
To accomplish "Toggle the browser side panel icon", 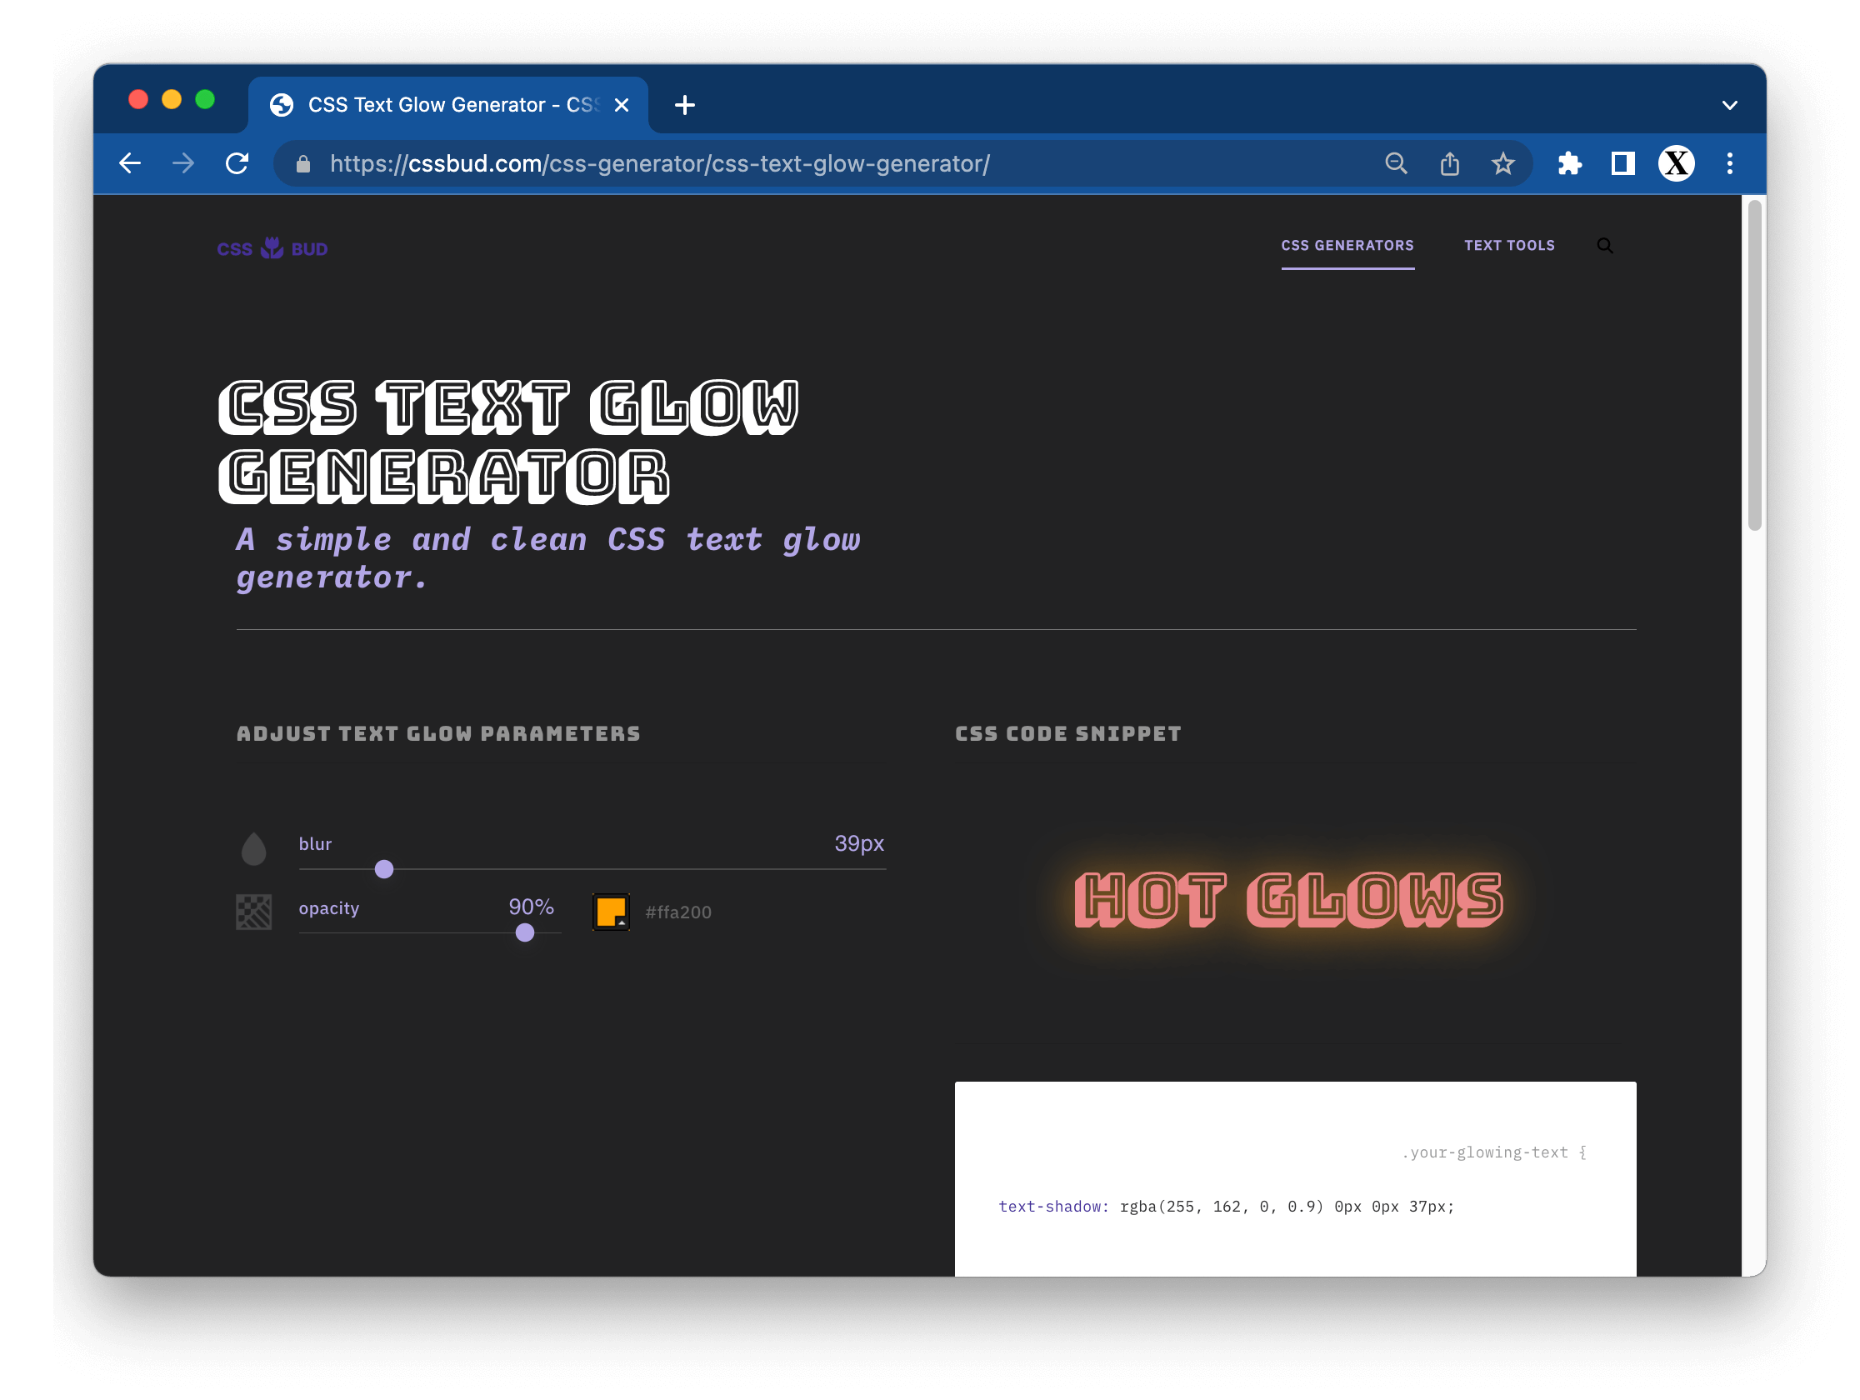I will (x=1622, y=163).
